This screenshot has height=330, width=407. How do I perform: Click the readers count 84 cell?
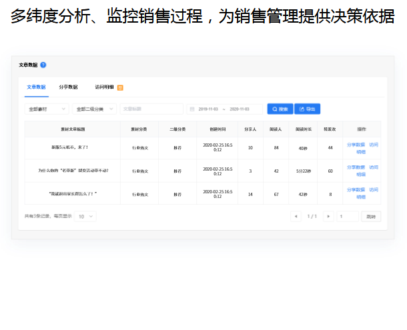click(276, 148)
